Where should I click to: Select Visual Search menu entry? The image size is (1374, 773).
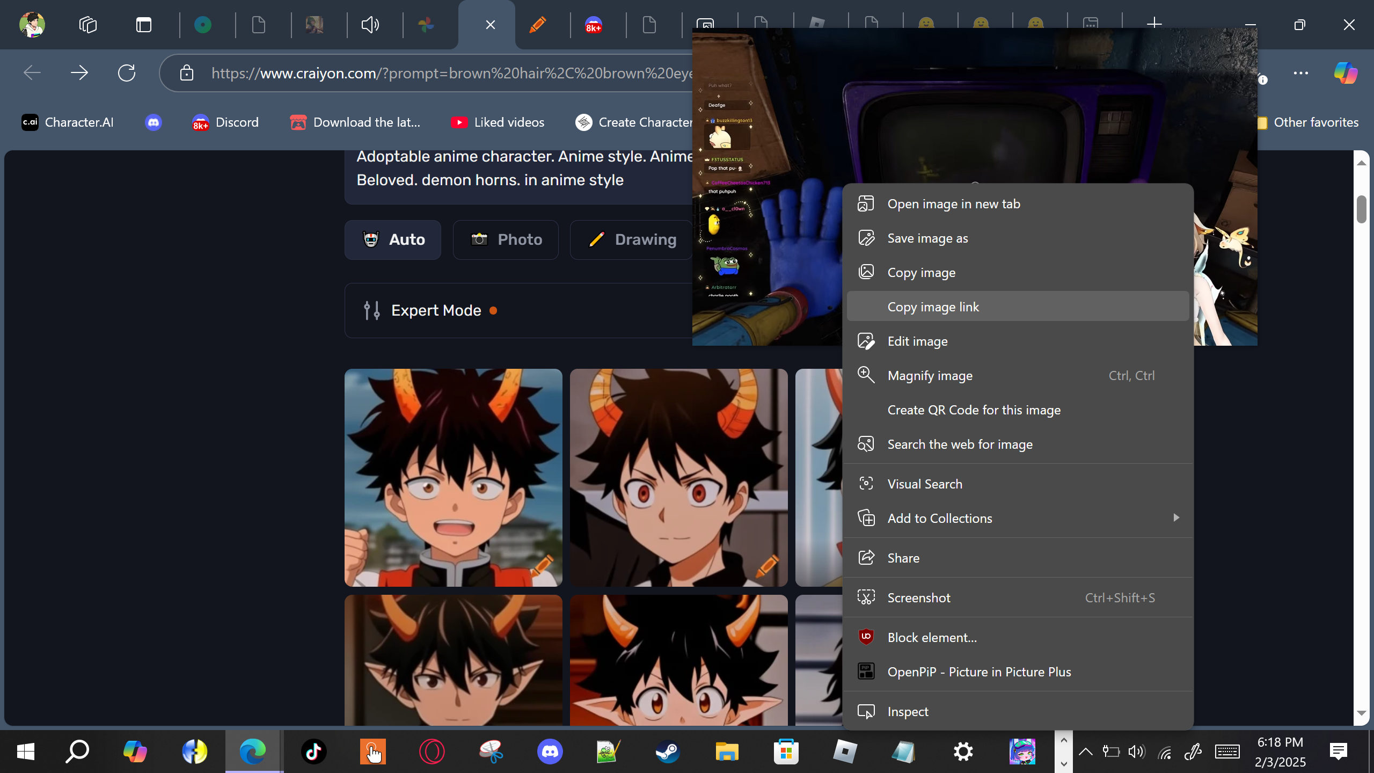[x=1018, y=484]
